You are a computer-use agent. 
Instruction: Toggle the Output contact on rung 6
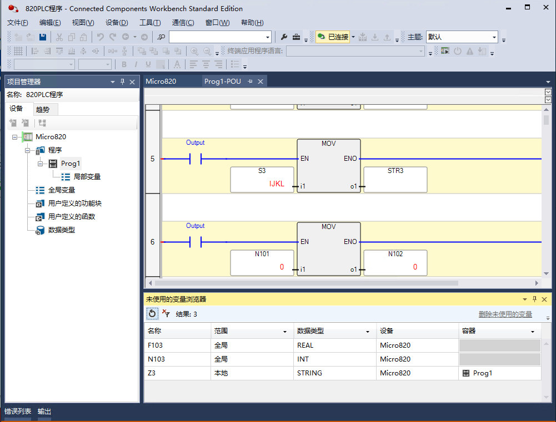196,242
